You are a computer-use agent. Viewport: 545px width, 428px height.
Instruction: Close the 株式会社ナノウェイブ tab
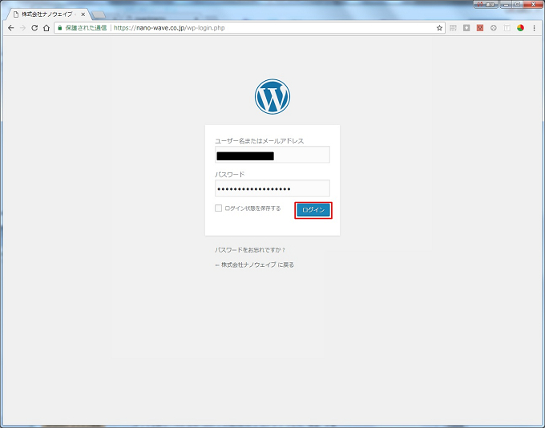point(83,14)
